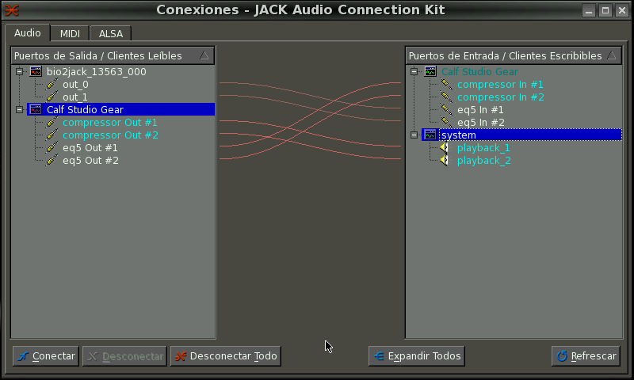634x380 pixels.
Task: Select the out_1 output port
Action: click(75, 97)
